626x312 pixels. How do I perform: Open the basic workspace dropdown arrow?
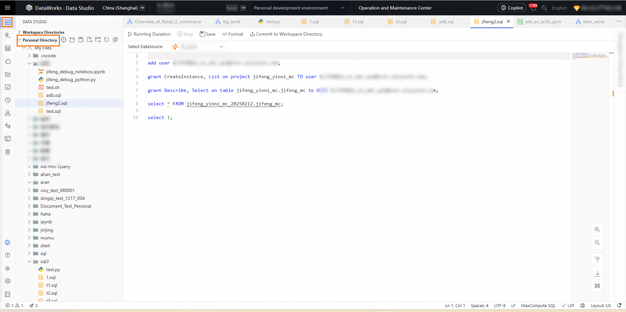tap(243, 8)
